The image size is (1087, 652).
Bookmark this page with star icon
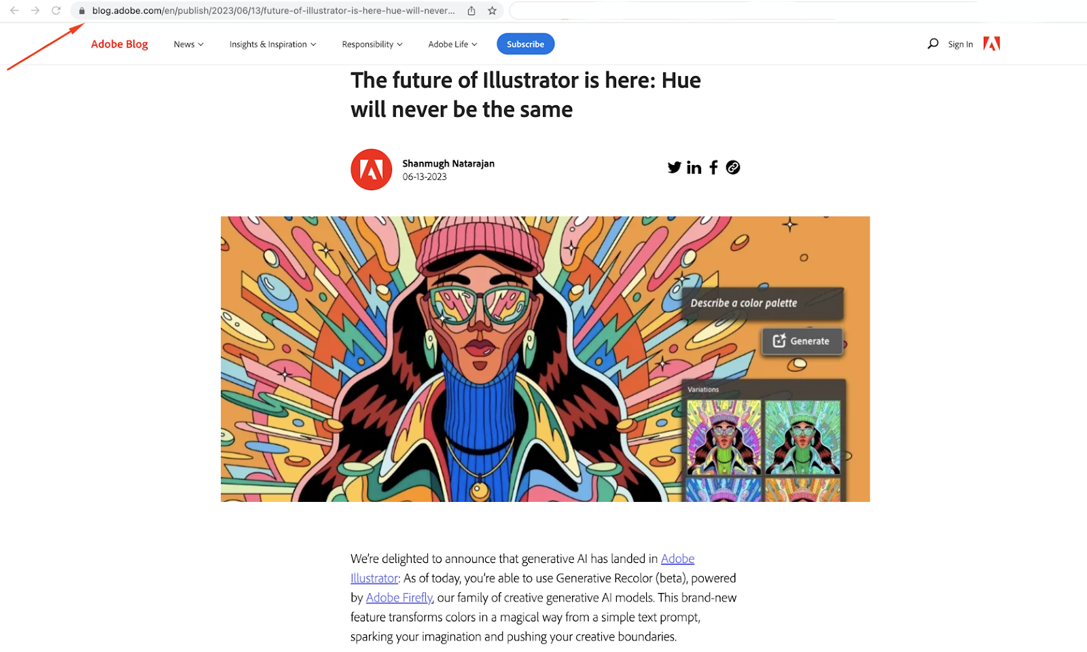(x=492, y=11)
